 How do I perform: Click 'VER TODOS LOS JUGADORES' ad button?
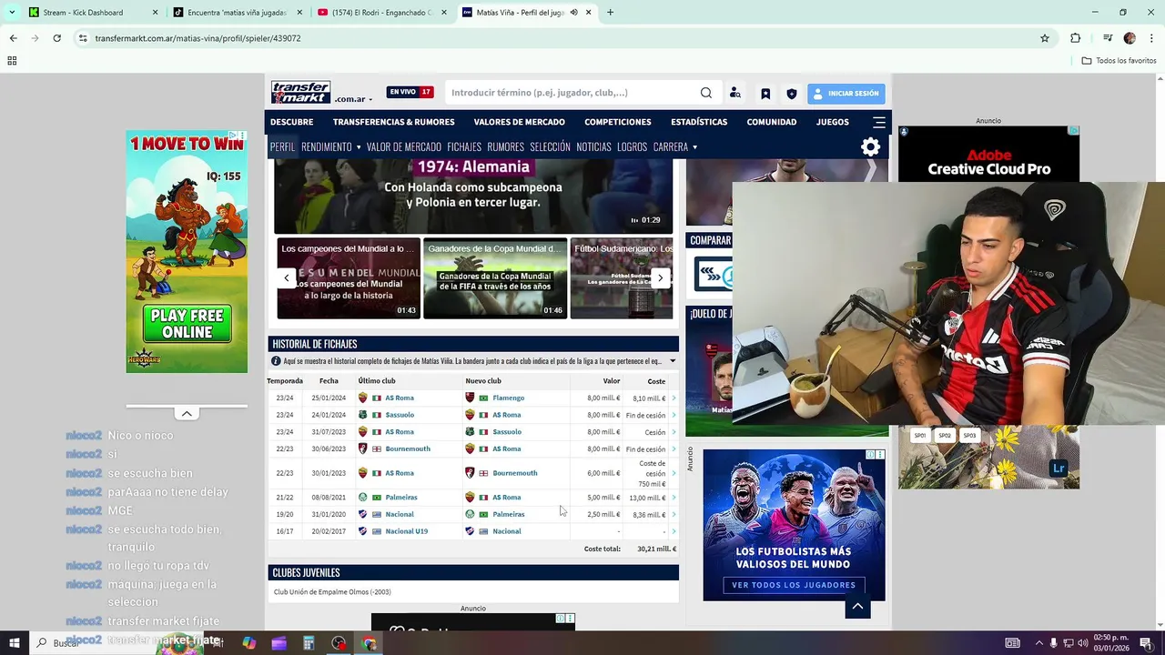(794, 585)
